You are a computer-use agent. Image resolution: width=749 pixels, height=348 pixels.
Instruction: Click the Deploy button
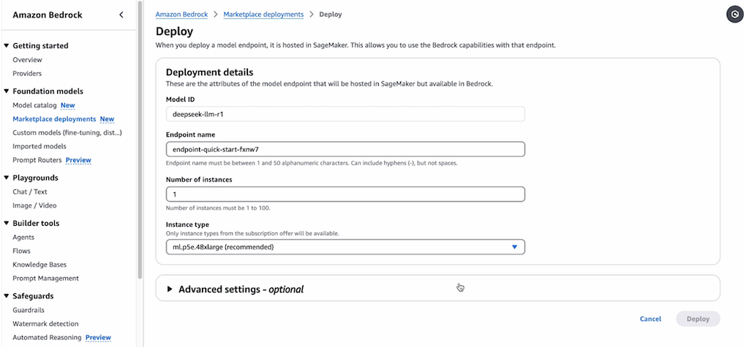tap(698, 319)
